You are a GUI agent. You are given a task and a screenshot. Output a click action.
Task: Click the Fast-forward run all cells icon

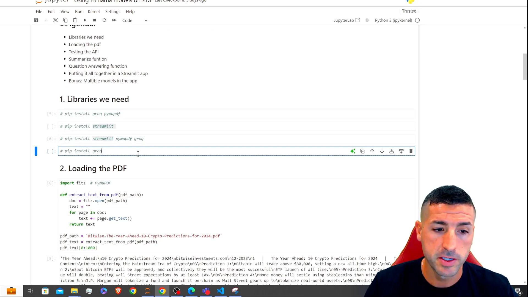(114, 20)
